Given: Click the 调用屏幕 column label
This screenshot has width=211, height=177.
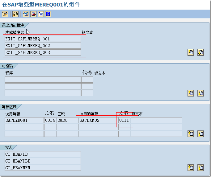Looking at the screenshot, I should [x=13, y=114].
